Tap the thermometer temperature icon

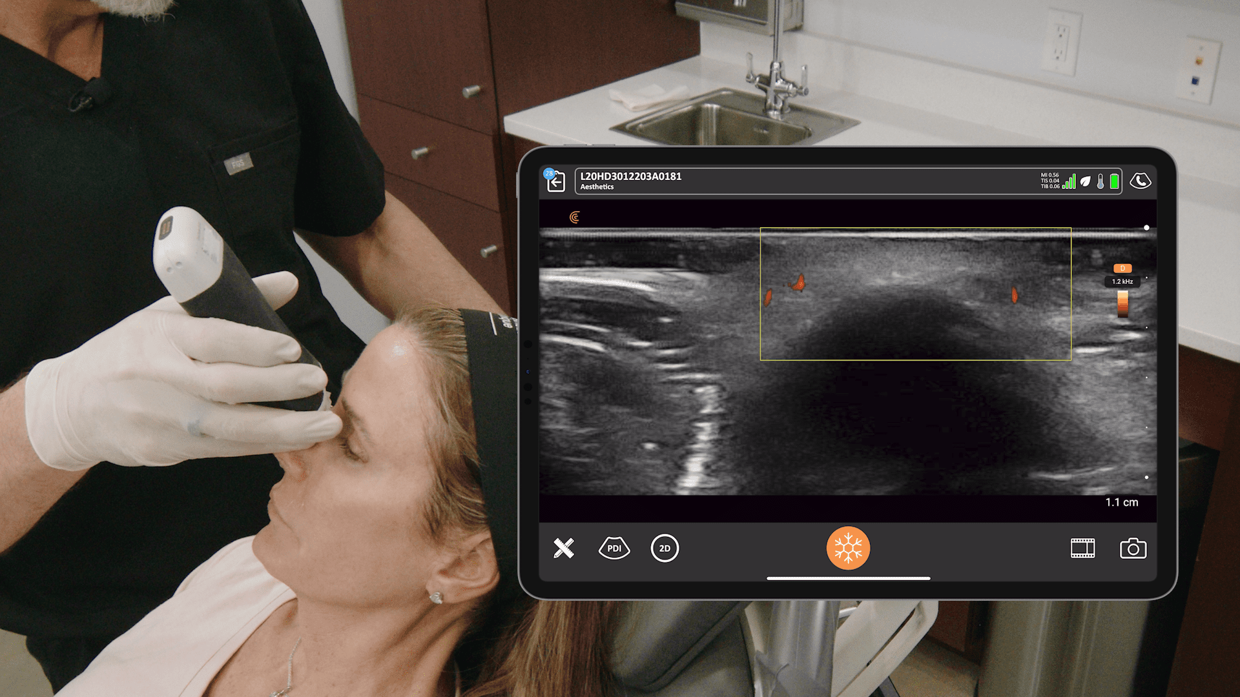tap(1100, 181)
